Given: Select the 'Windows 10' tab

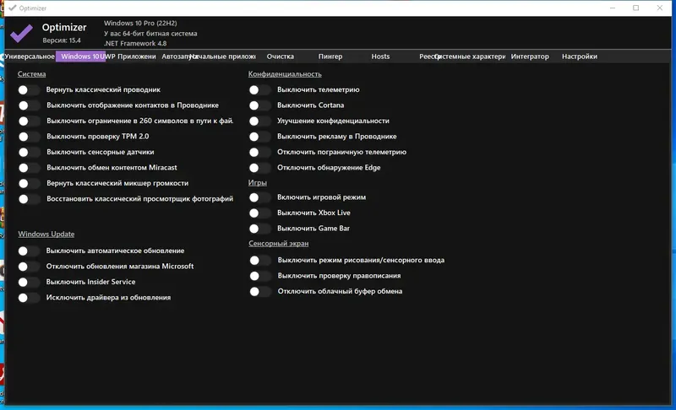Looking at the screenshot, I should click(x=80, y=57).
